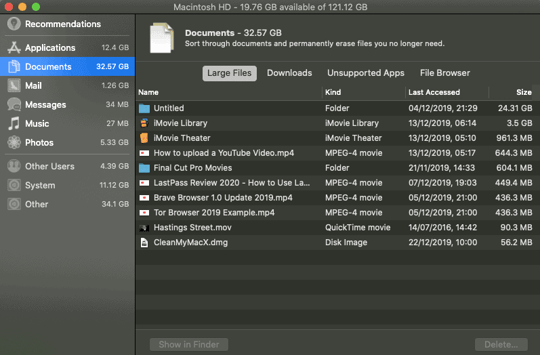Sort list by Kind column header
The width and height of the screenshot is (540, 355).
(x=333, y=92)
